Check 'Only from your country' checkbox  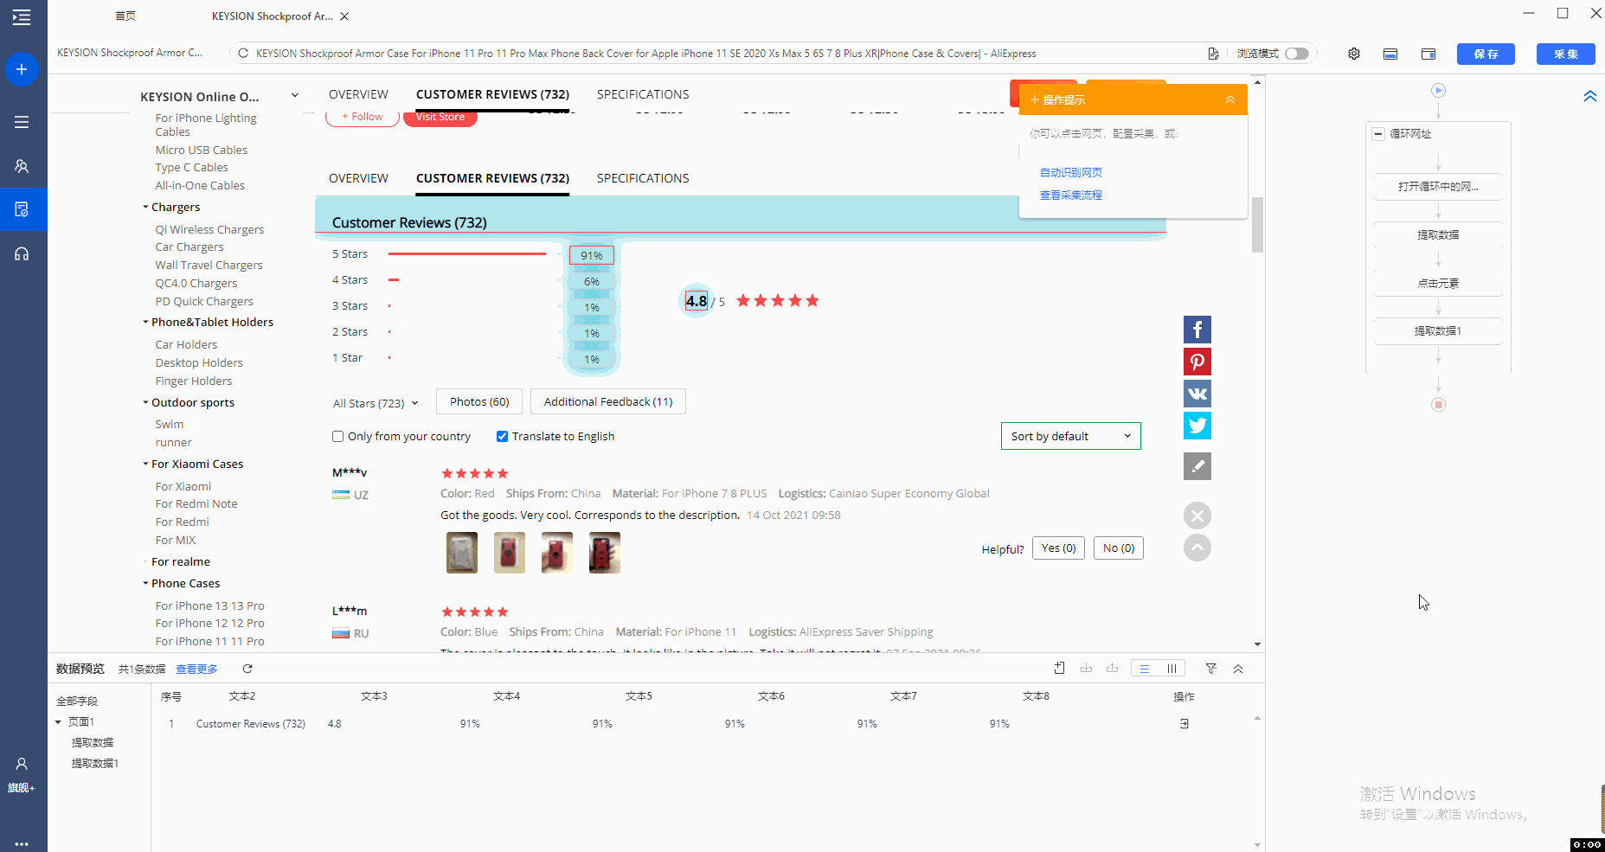click(x=338, y=437)
